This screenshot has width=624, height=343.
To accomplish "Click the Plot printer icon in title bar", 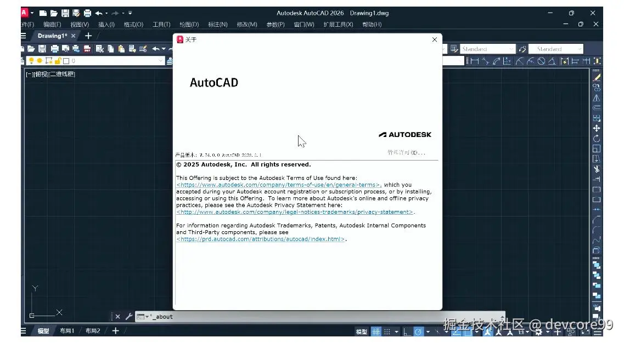I will 87,13.
